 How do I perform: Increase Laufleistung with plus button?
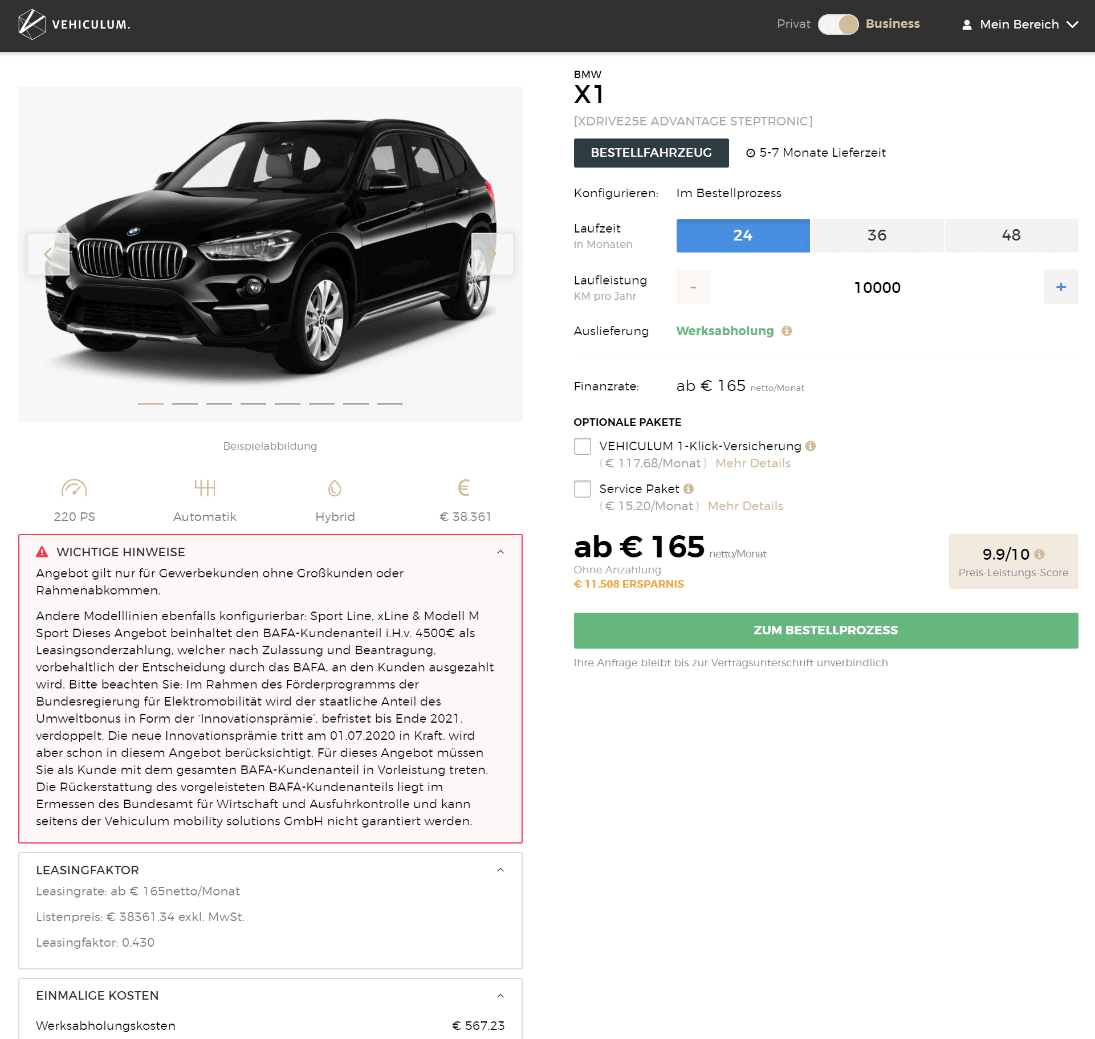(1061, 287)
